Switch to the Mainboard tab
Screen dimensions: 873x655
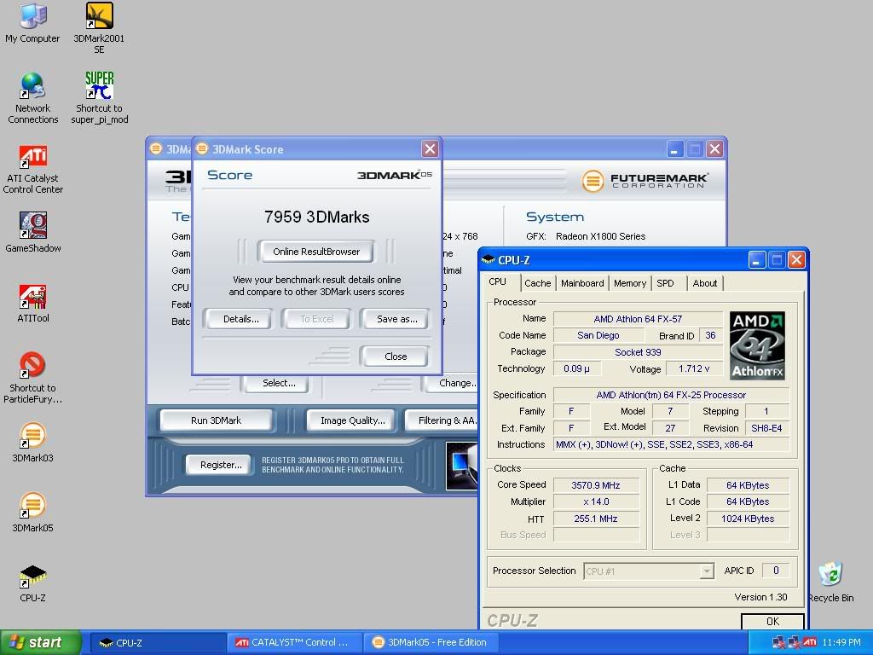582,283
